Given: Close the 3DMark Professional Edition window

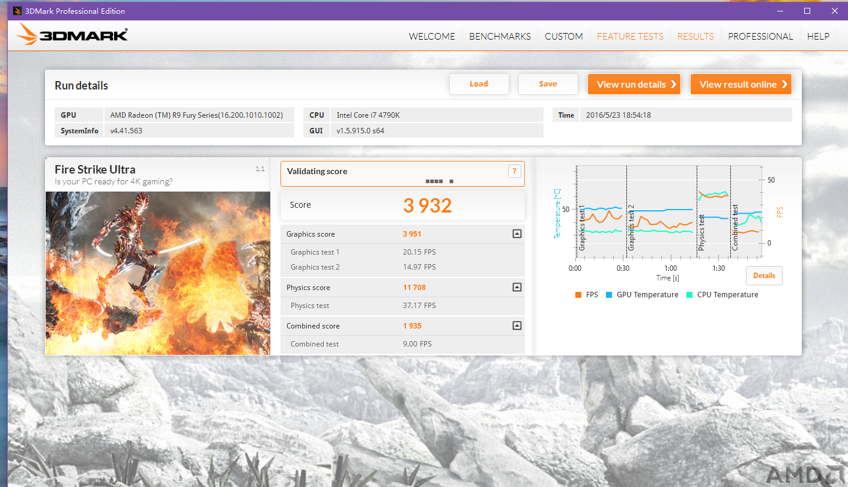Looking at the screenshot, I should (x=835, y=11).
